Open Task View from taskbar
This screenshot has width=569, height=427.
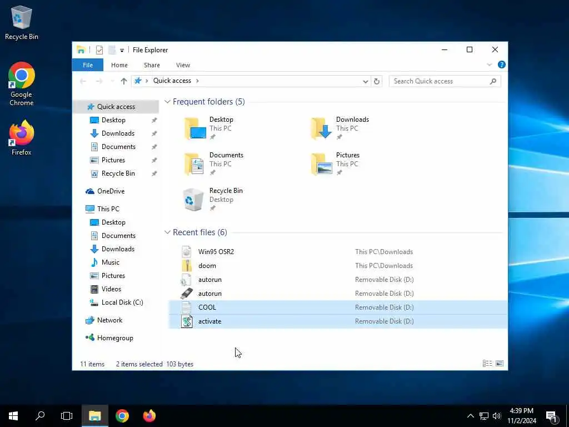[67, 416]
